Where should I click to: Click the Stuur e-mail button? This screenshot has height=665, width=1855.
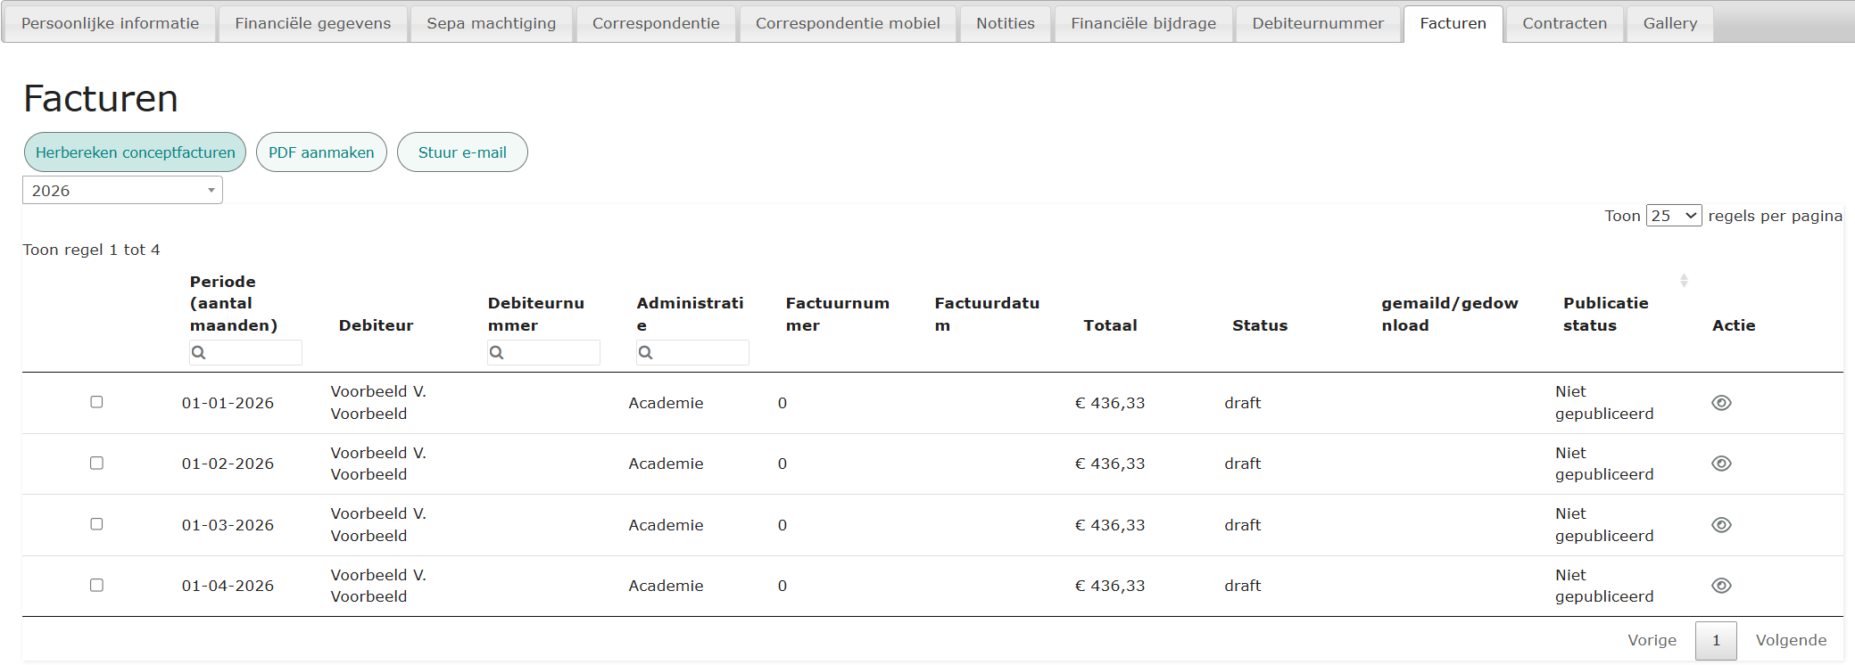coord(462,152)
